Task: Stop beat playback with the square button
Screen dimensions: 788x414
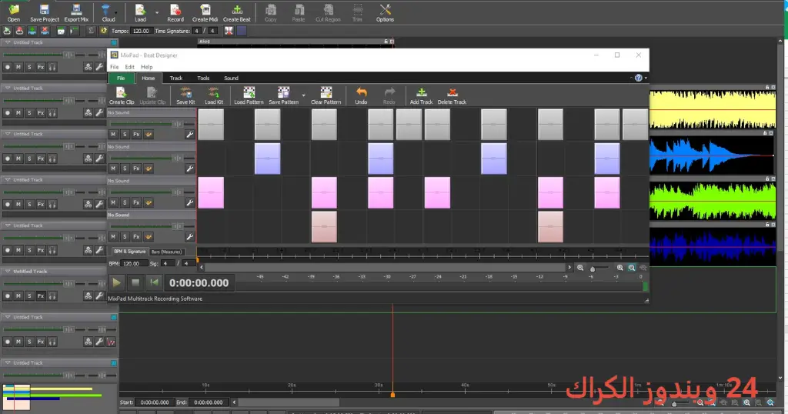Action: pyautogui.click(x=135, y=282)
